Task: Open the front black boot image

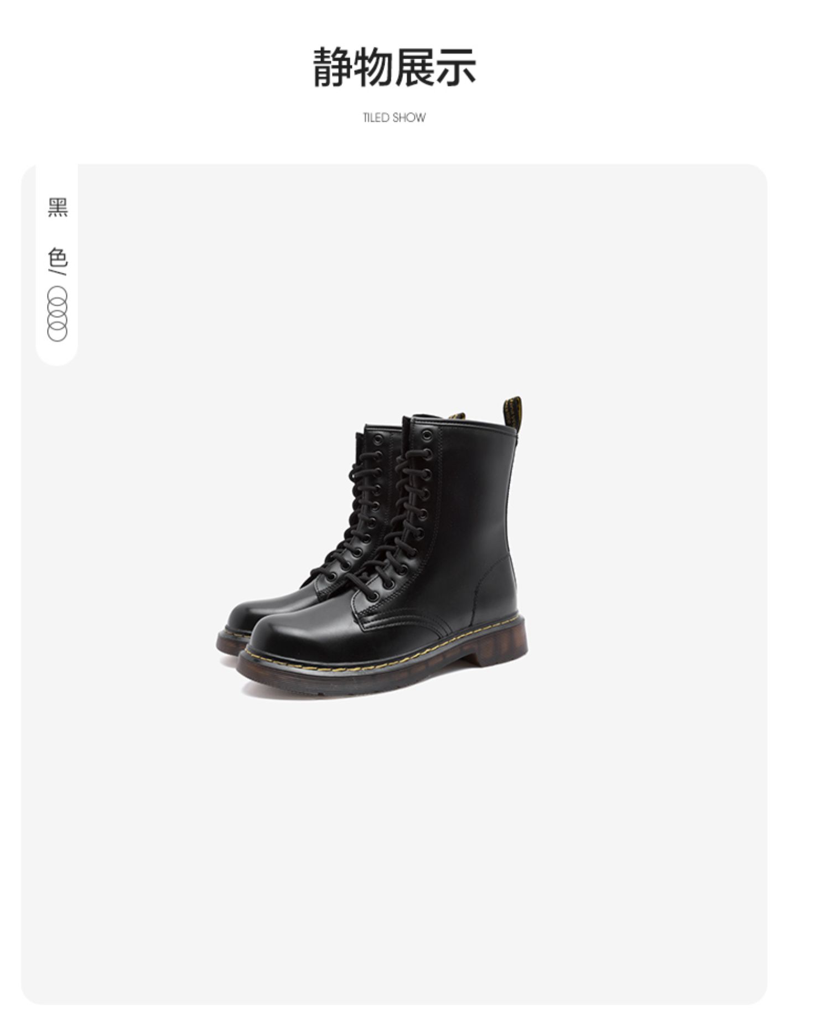Action: click(x=382, y=553)
